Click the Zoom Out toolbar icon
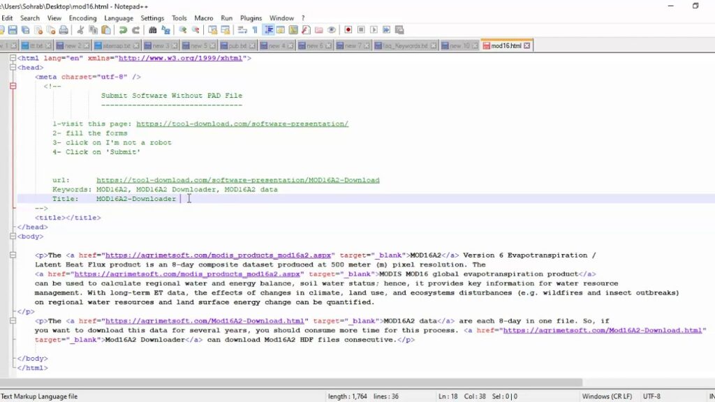 [196, 30]
